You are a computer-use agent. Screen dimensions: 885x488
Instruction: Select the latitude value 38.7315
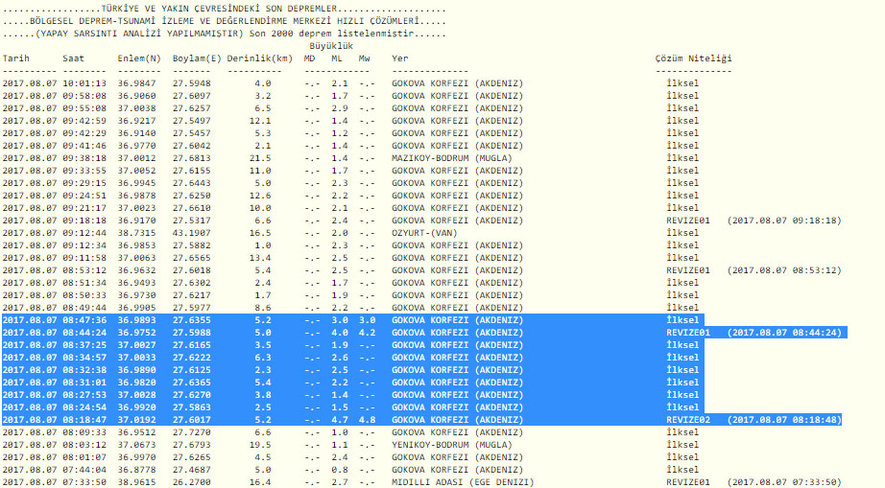(x=137, y=233)
